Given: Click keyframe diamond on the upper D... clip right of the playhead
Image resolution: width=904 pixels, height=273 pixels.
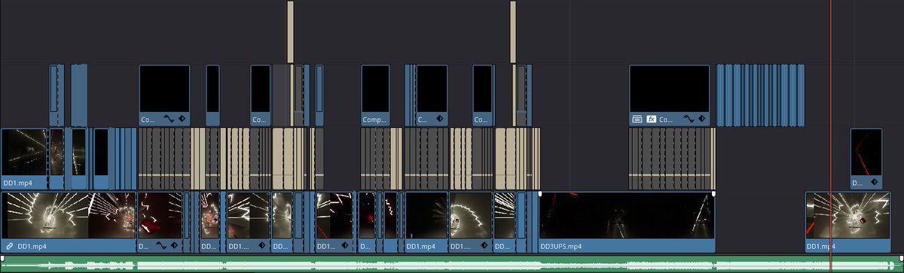Looking at the screenshot, I should click(x=874, y=183).
